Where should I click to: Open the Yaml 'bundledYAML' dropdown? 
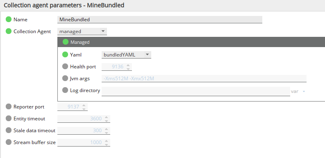(x=126, y=55)
